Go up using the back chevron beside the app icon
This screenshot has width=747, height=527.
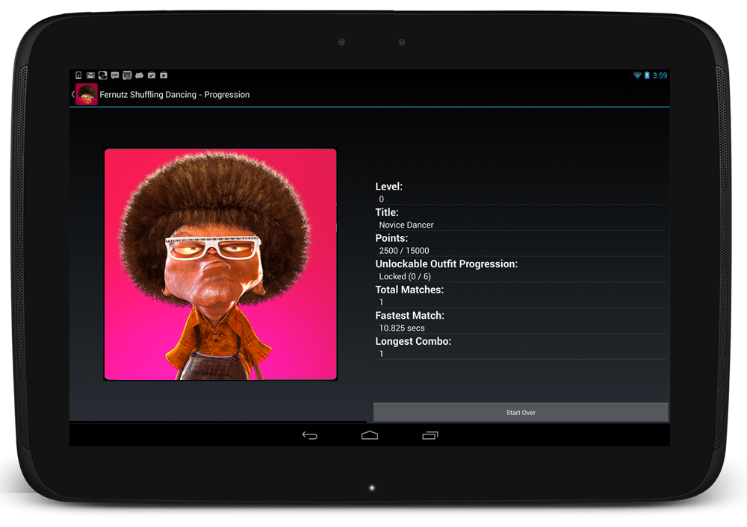73,94
